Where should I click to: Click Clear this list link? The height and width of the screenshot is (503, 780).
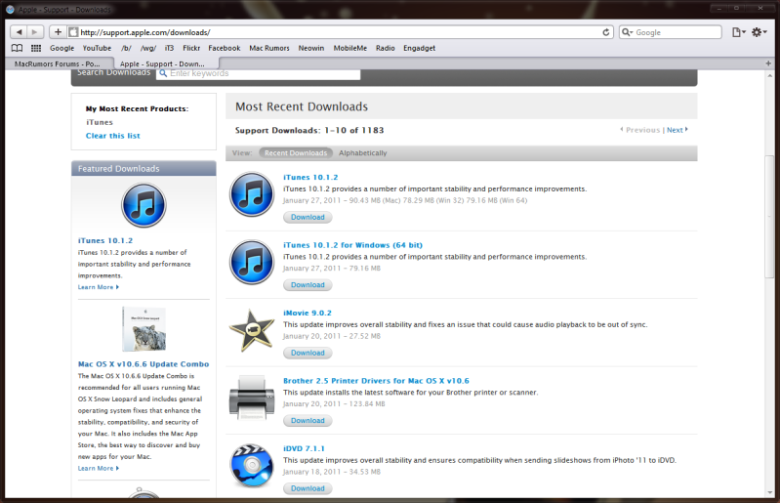click(x=113, y=136)
